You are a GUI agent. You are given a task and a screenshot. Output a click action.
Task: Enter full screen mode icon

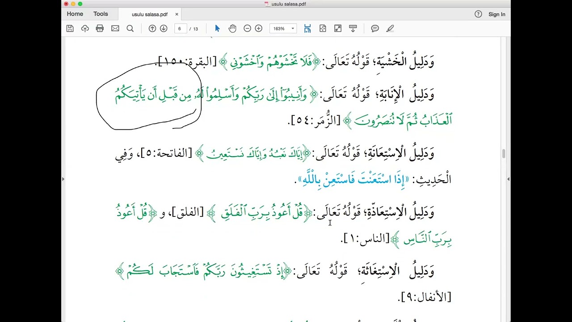[x=338, y=29]
